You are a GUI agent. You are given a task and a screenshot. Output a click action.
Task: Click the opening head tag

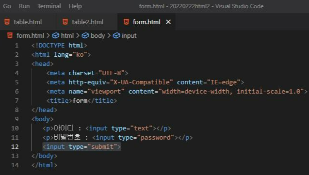42,64
